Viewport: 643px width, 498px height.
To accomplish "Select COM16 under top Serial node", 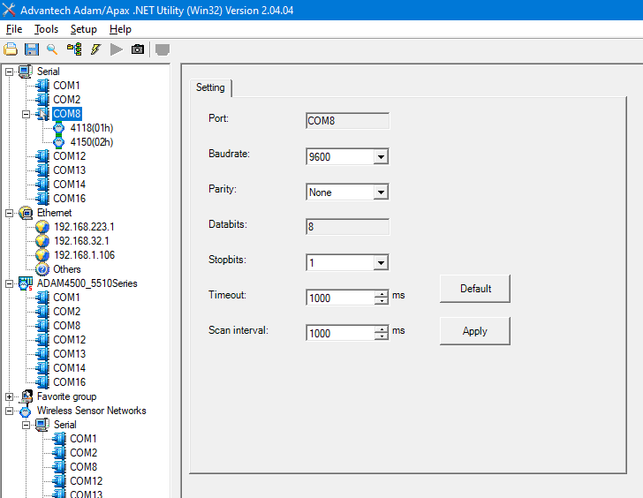I will 69,199.
